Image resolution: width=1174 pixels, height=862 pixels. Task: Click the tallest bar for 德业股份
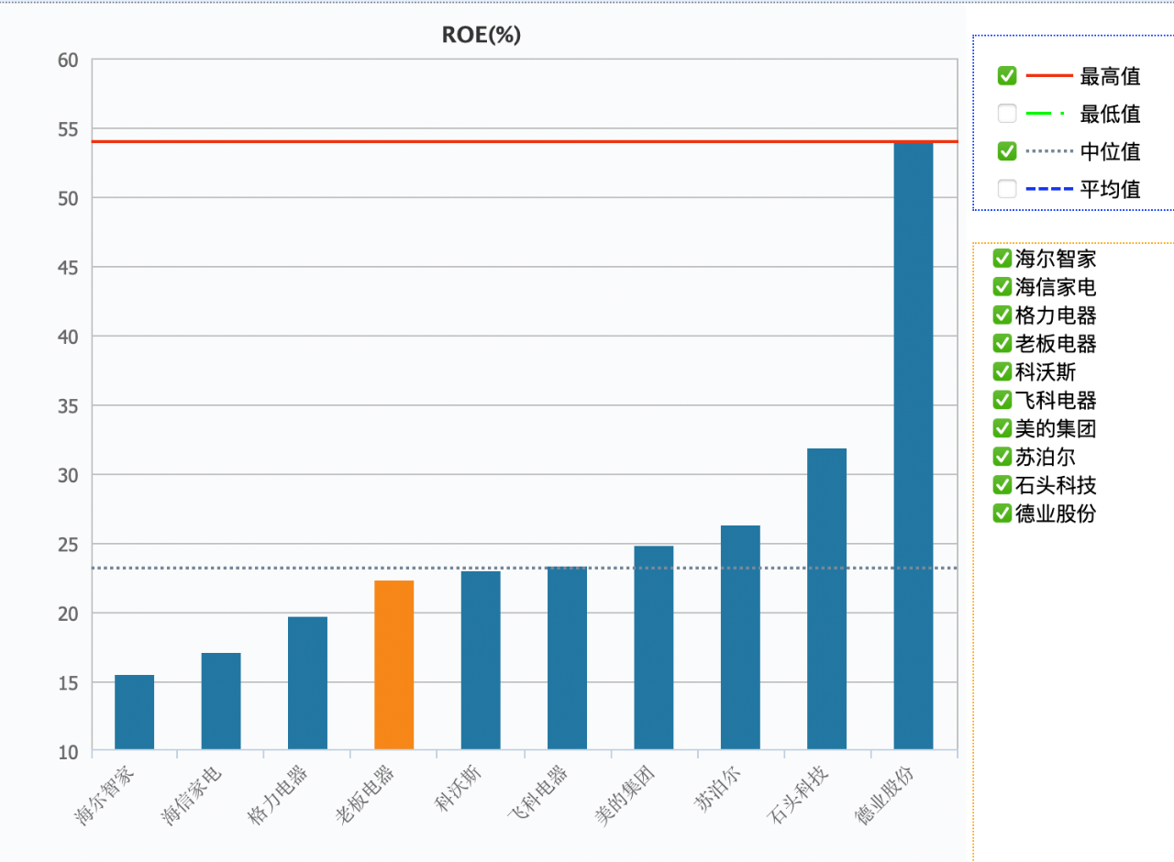(914, 446)
